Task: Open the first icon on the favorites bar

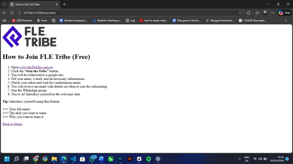Action: pyautogui.click(x=4, y=21)
